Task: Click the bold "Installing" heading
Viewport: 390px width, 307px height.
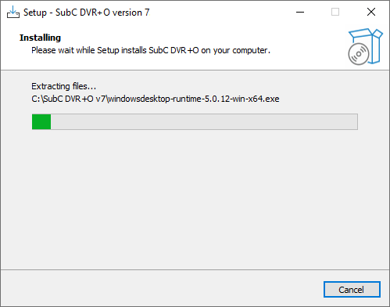Action: coord(40,38)
